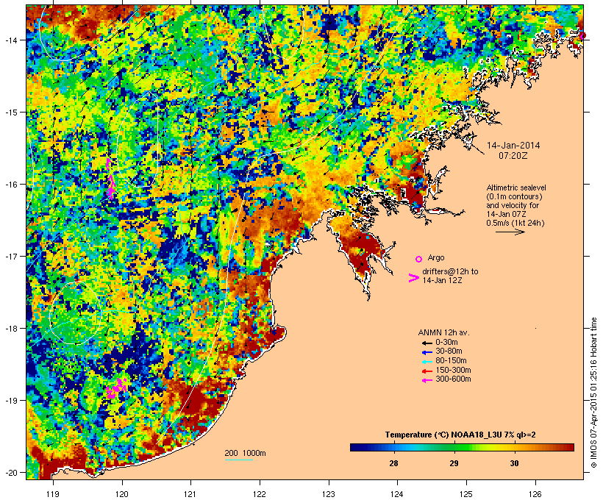The image size is (603, 500).
Task: Click the '121' longitude axis label
Action: tap(190, 494)
